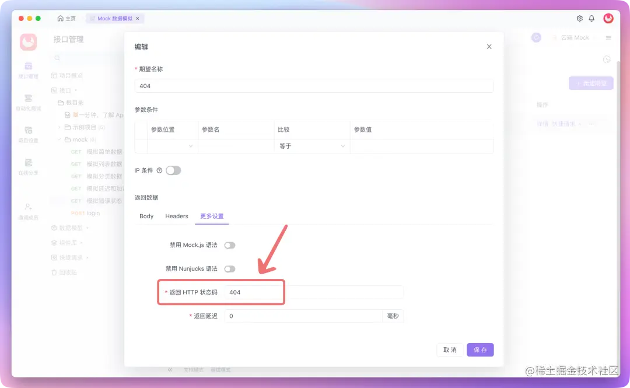Toggle 禁用 Nunjucks 语法 switch
630x388 pixels.
click(230, 269)
